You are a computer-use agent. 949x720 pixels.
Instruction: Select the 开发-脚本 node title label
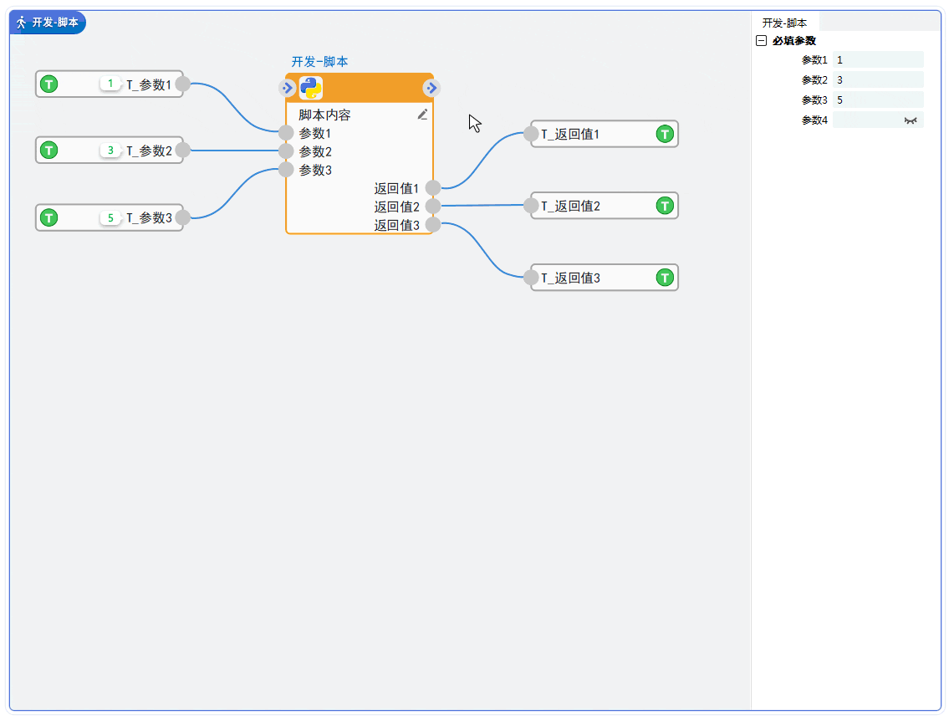(x=319, y=62)
